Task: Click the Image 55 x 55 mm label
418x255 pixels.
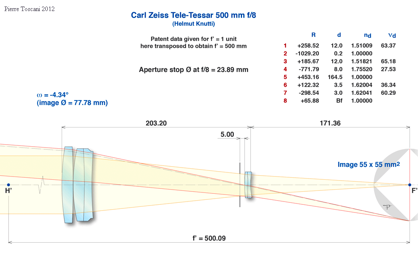Action: (x=368, y=165)
